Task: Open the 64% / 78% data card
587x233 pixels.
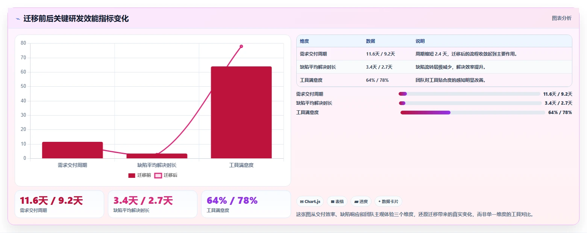Action: (246, 204)
